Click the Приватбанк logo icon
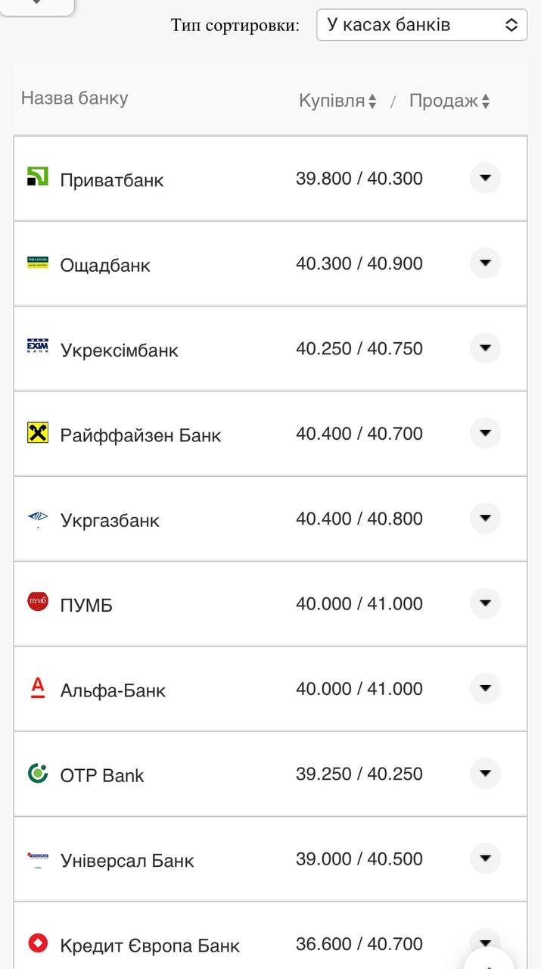This screenshot has width=541, height=969. click(38, 177)
